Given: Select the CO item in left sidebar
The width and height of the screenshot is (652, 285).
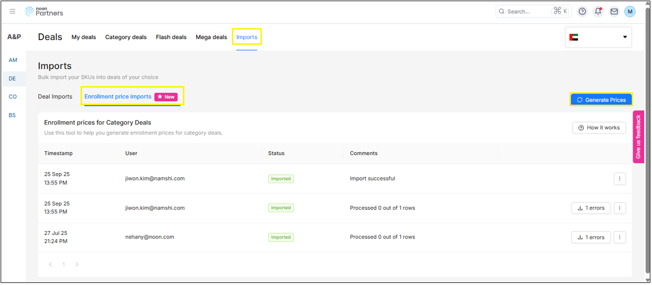Looking at the screenshot, I should (13, 97).
